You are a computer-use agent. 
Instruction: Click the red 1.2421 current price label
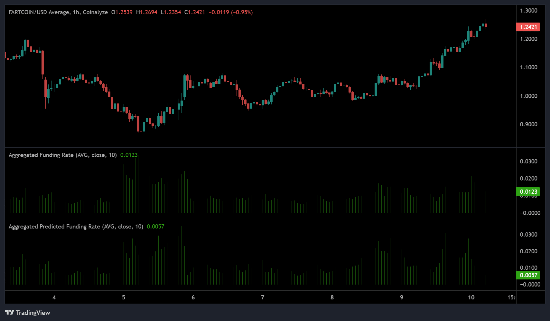tap(528, 27)
